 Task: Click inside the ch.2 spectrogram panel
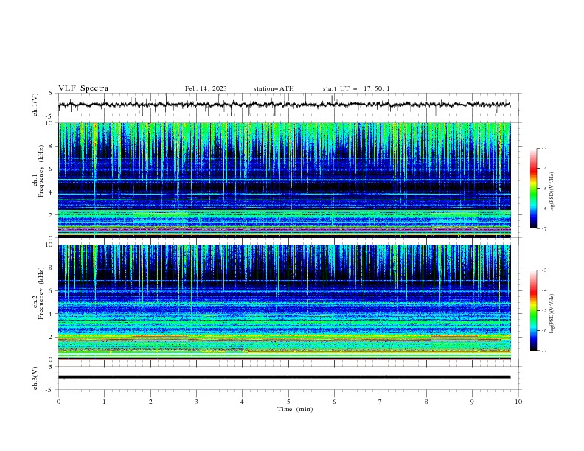pos(285,302)
